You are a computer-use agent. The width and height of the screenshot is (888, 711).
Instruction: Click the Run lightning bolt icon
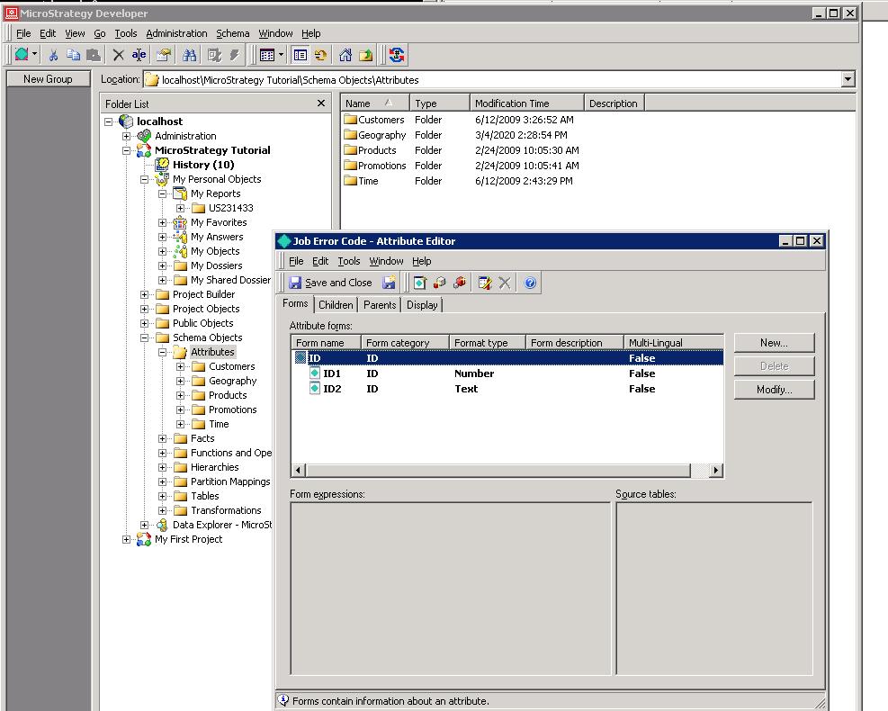[x=235, y=55]
